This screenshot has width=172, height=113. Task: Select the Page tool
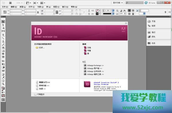pyautogui.click(x=3, y=28)
